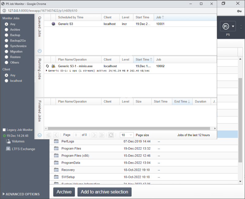Collapse the Queued Jobs panel
Screen dimensions: 245x199
point(40,51)
